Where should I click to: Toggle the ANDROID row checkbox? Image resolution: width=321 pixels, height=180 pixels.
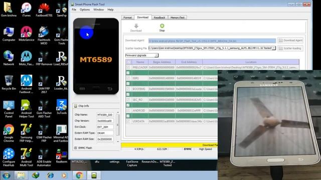[128, 110]
